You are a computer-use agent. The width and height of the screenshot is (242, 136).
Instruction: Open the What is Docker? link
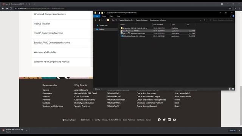(x=114, y=97)
